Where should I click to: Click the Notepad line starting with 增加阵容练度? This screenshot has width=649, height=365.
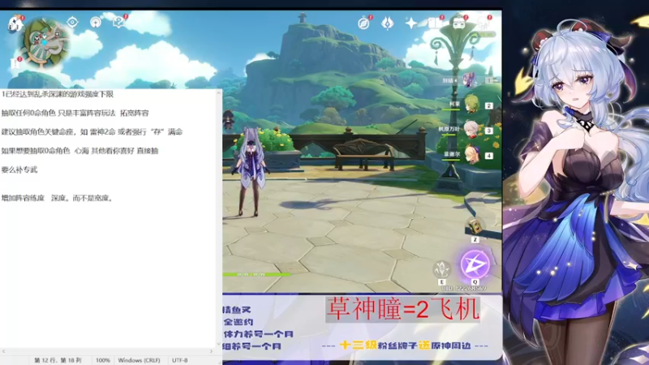[x=58, y=198]
